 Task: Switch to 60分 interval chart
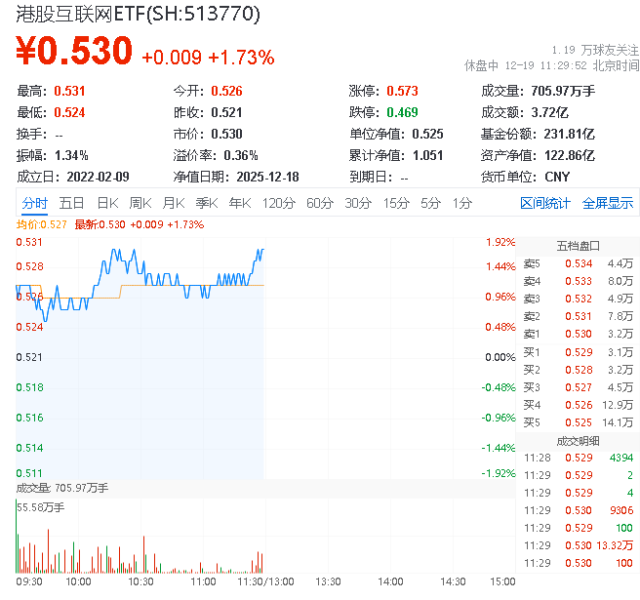click(x=320, y=203)
